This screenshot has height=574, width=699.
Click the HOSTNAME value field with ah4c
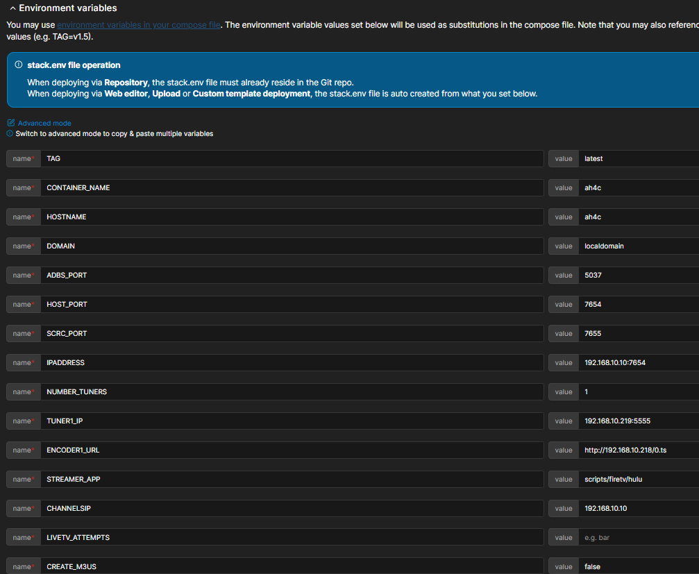coord(639,217)
